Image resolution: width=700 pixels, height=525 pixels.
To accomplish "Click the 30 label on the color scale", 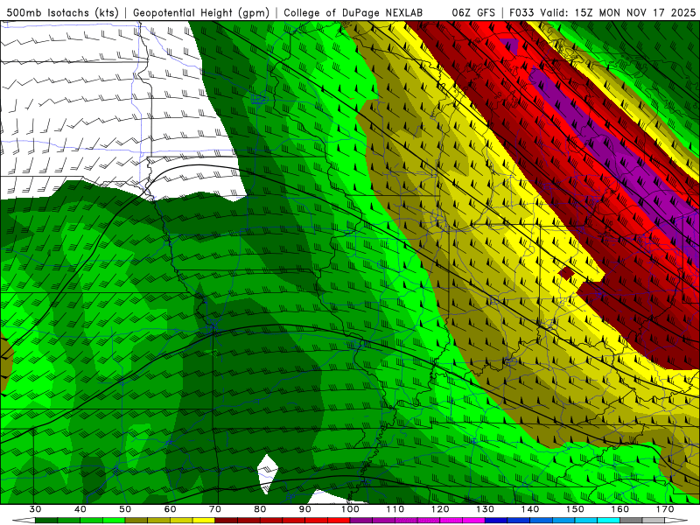I will coord(35,509).
